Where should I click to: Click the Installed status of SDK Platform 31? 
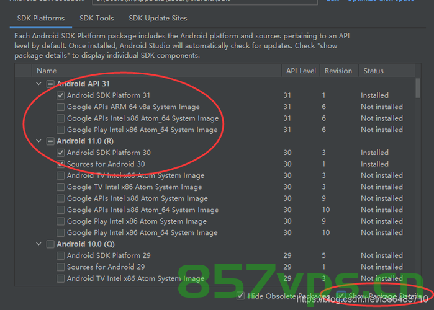click(x=374, y=95)
